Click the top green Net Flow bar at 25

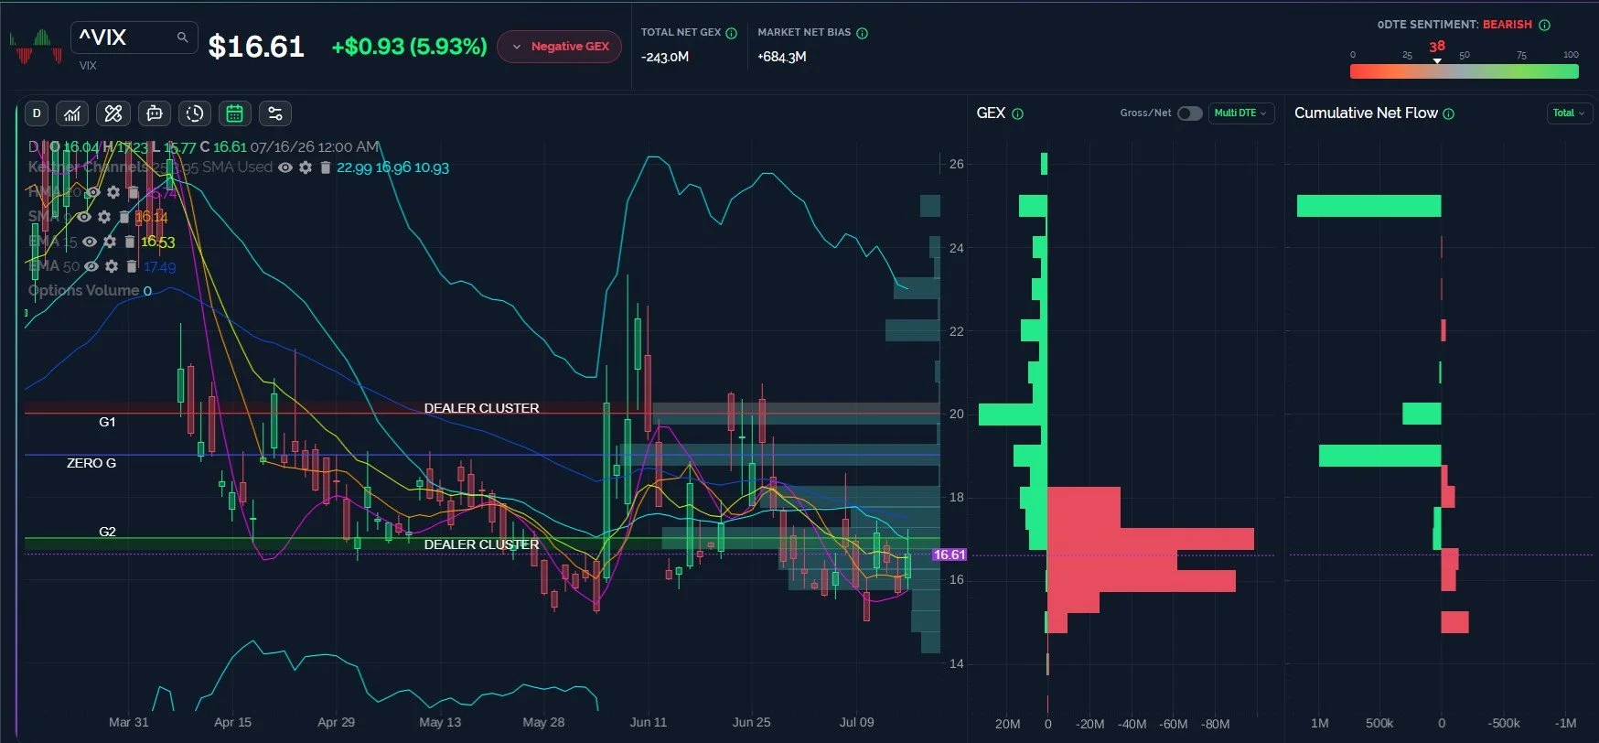pyautogui.click(x=1368, y=206)
